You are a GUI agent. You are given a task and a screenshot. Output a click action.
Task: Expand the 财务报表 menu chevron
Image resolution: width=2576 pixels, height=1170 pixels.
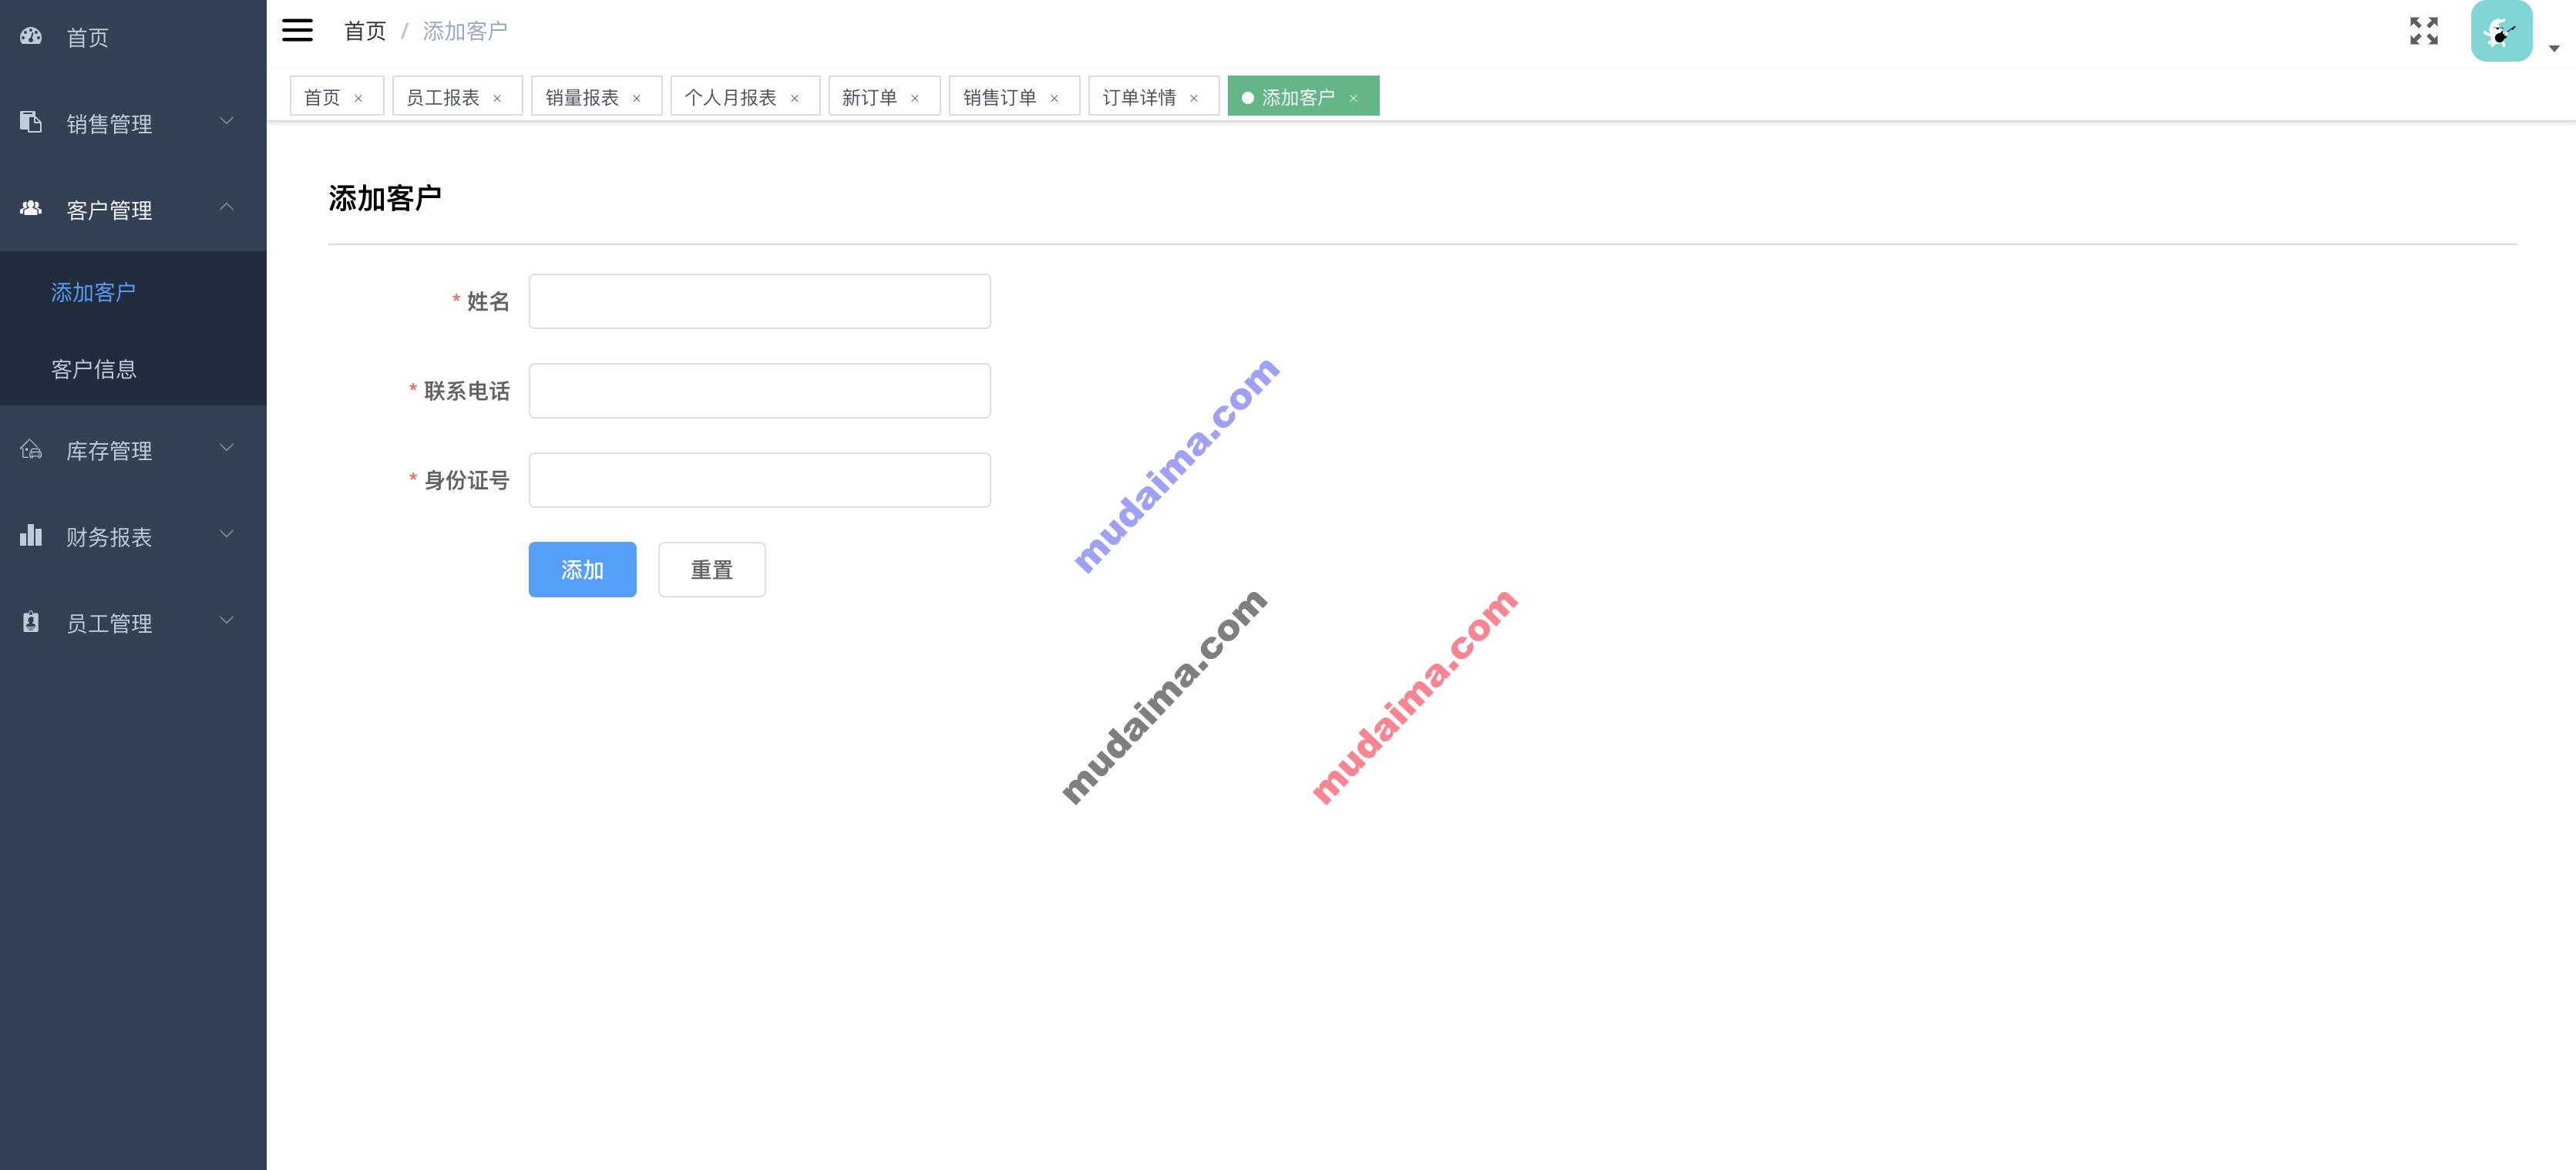tap(226, 534)
